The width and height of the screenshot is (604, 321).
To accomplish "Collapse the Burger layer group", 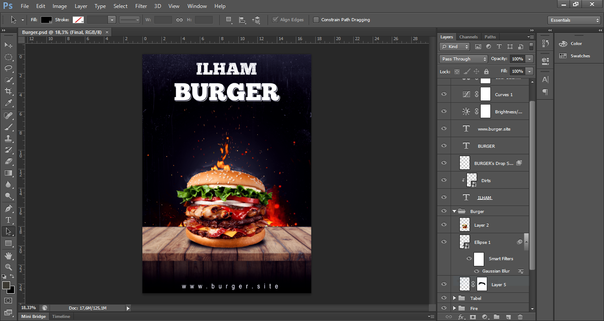I will pyautogui.click(x=454, y=211).
